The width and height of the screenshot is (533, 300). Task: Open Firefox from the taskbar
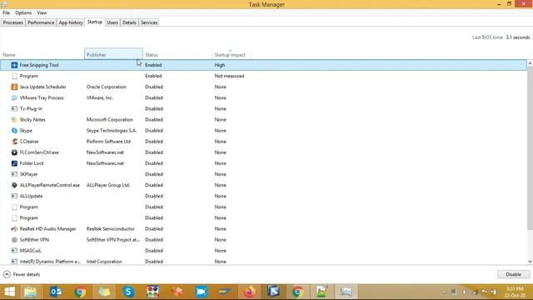(x=250, y=292)
